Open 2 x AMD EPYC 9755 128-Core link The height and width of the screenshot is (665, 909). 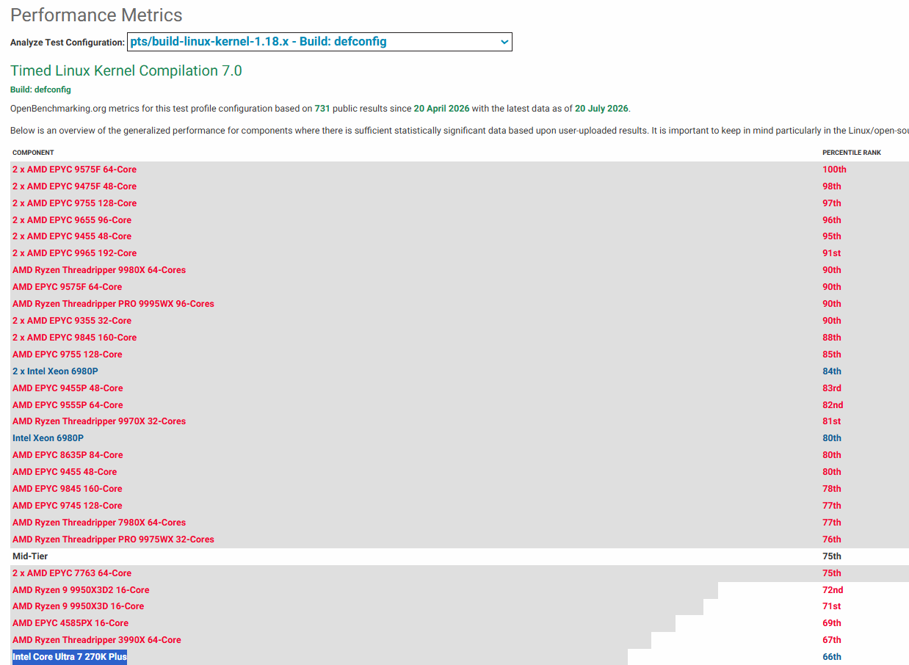pos(74,203)
